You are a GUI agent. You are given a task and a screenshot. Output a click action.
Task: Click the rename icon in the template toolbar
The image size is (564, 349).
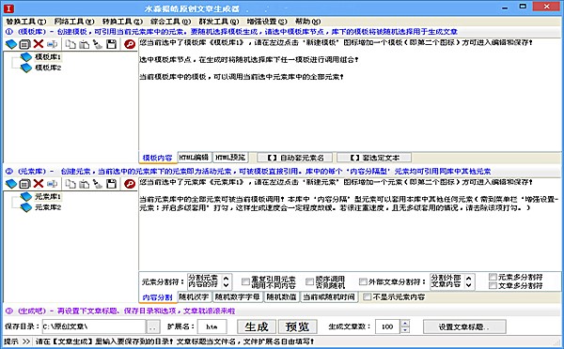53,44
